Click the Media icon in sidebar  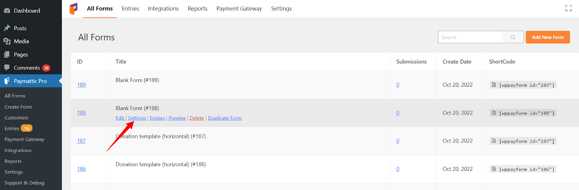pos(7,41)
